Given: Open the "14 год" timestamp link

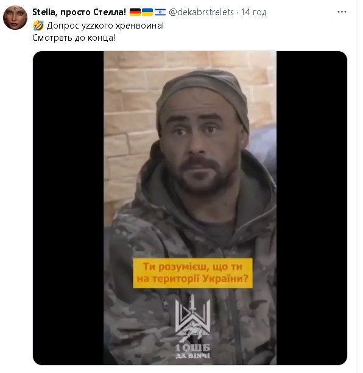Looking at the screenshot, I should pos(254,12).
